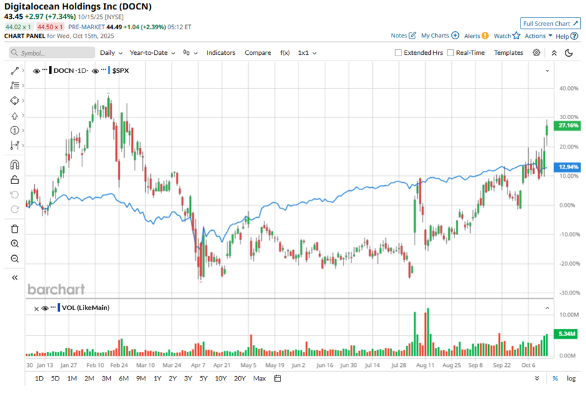The height and width of the screenshot is (398, 586).
Task: Open the 1x1 layout dropdown
Action: tap(307, 53)
